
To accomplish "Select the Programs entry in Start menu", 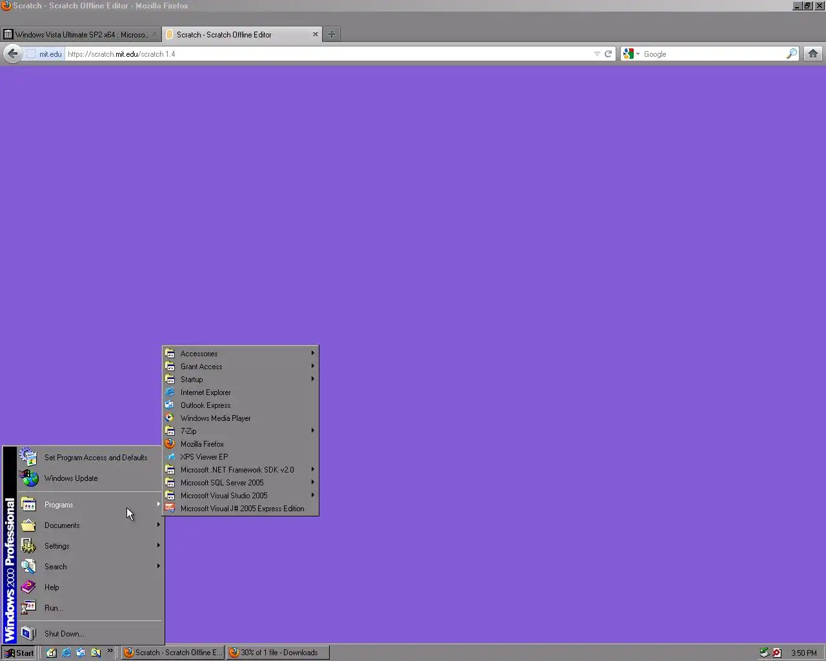I will 90,505.
